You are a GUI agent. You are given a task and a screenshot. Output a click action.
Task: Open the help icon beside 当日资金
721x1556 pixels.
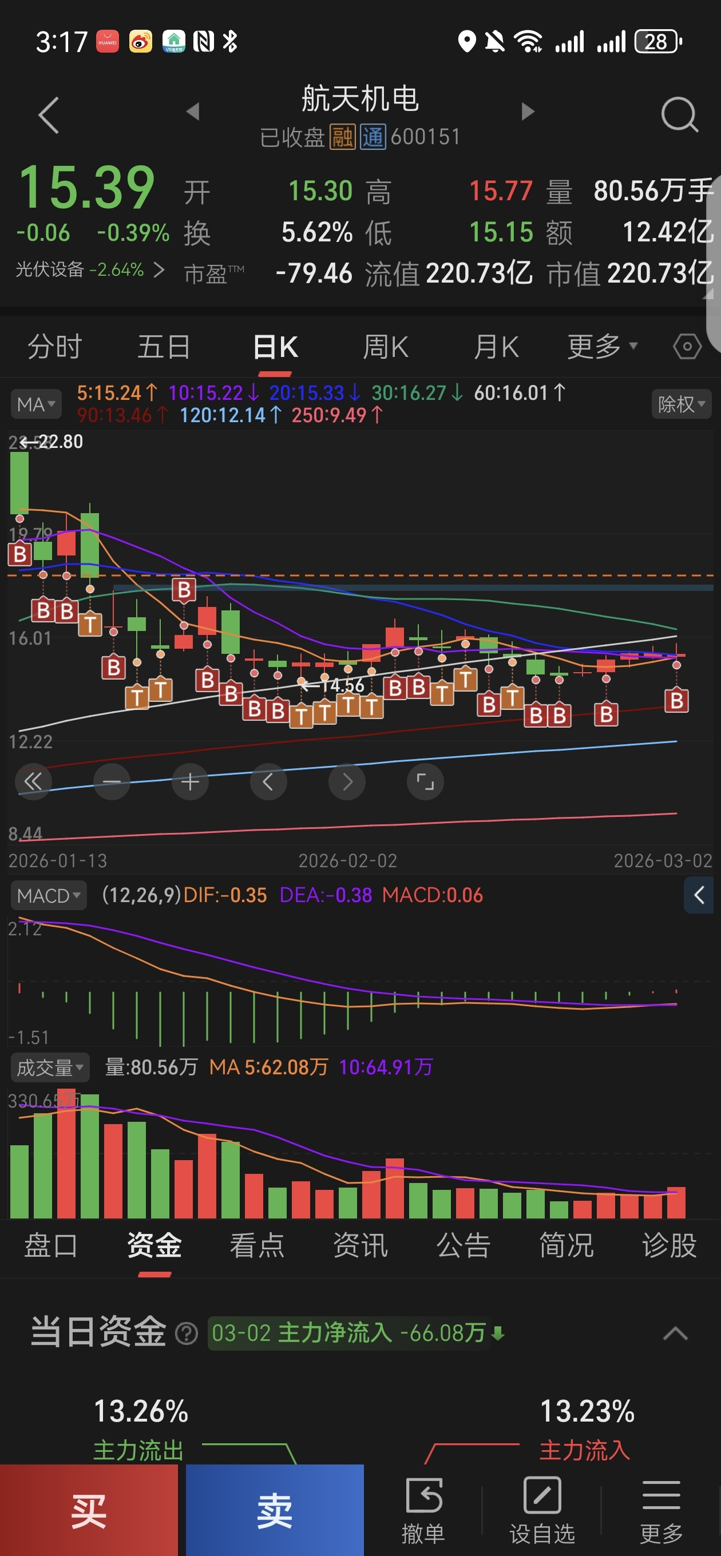[186, 1333]
